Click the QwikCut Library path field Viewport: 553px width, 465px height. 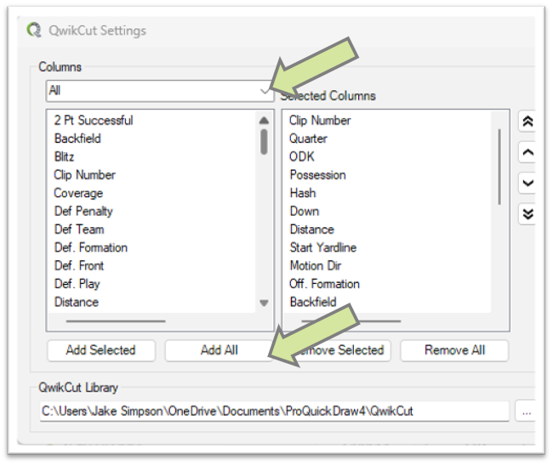274,411
